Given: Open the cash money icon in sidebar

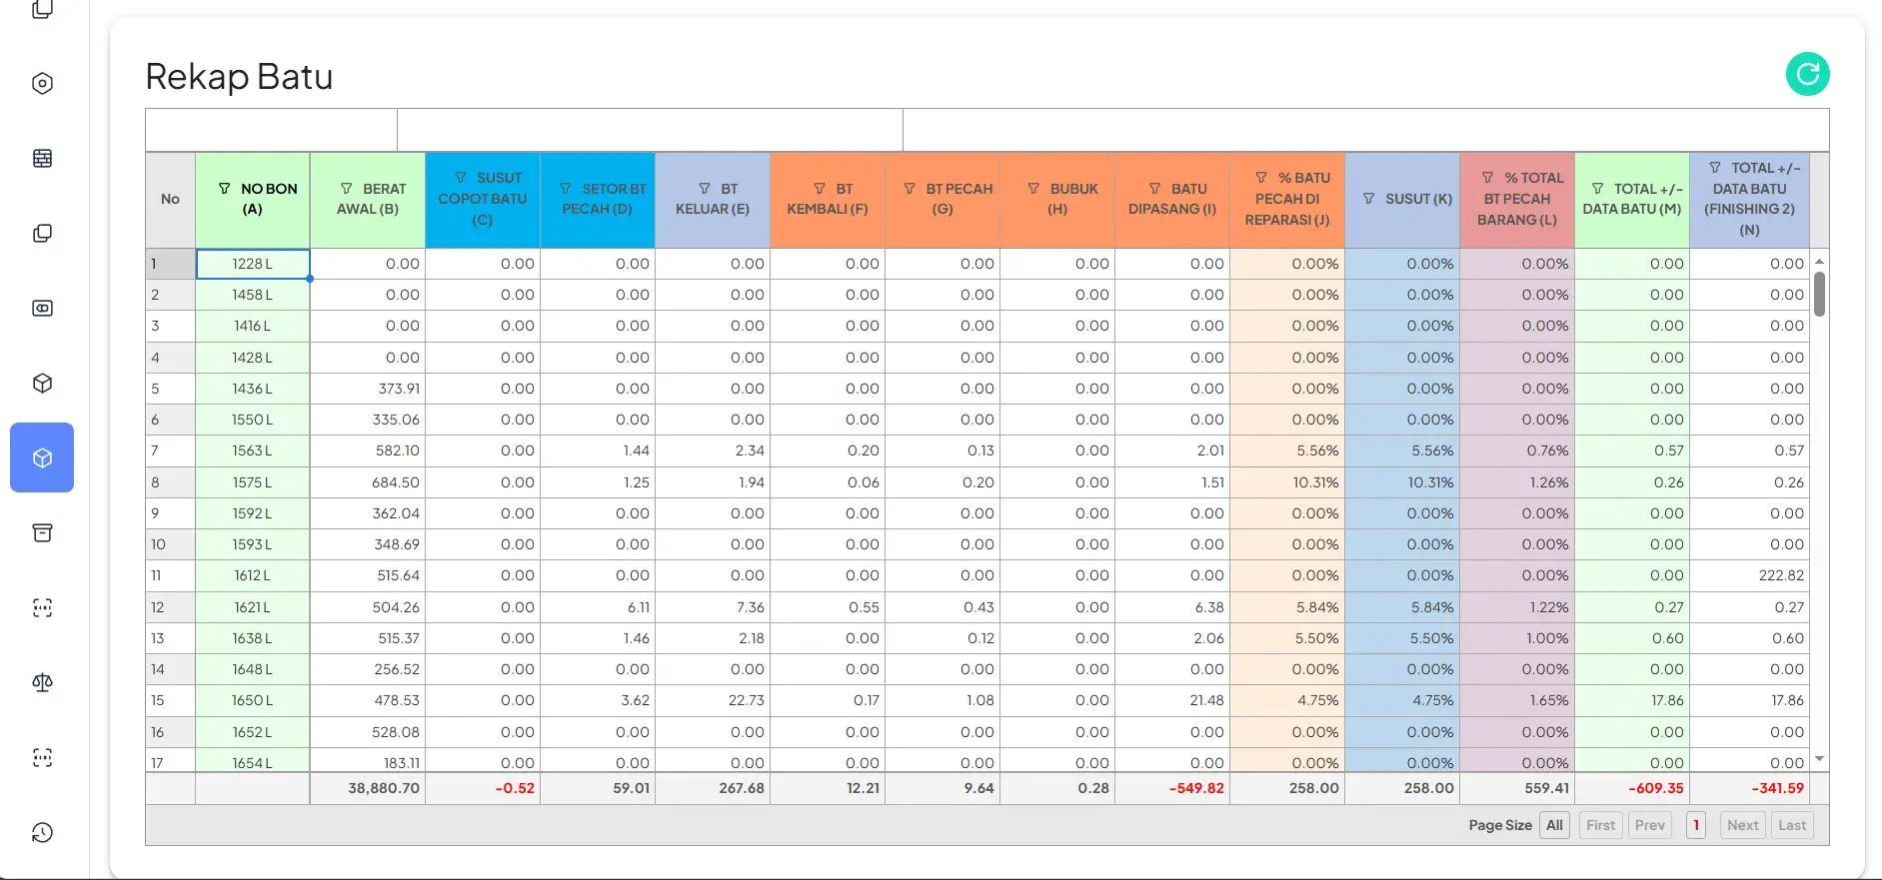Looking at the screenshot, I should [x=42, y=309].
